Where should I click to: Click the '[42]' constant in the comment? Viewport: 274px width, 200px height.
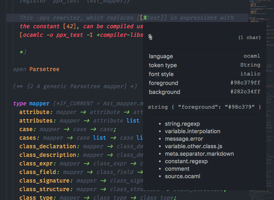click(70, 26)
